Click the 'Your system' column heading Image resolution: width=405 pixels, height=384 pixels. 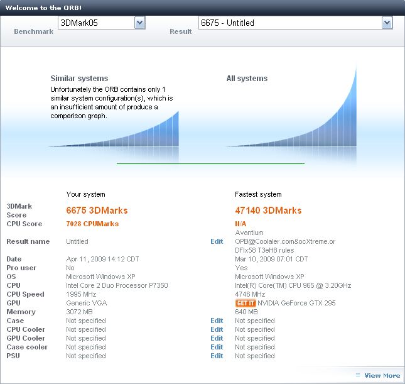pyautogui.click(x=86, y=194)
